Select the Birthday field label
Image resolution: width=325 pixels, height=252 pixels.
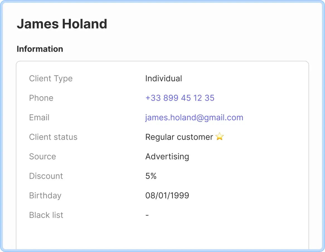coord(45,195)
